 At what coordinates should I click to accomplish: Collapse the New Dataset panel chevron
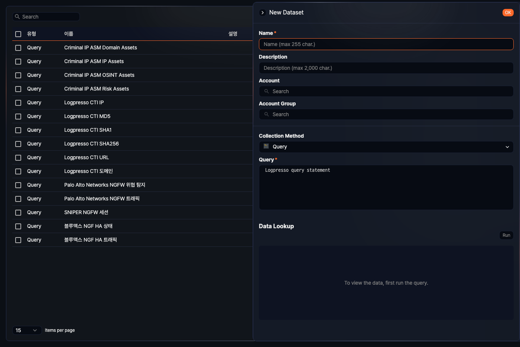tap(263, 13)
